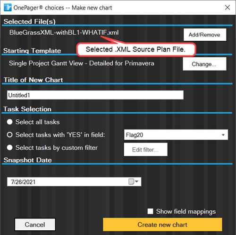Viewport: 236px width, 235px height.
Task: Click Change... to pick another template
Action: point(204,64)
